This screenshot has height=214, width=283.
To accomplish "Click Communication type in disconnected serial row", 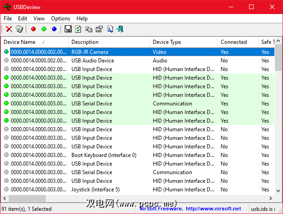I will 172,172.
